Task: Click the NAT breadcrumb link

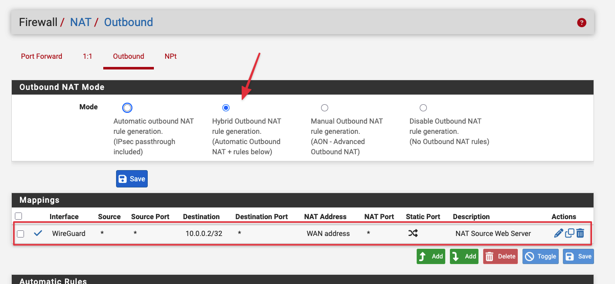Action: tap(81, 22)
